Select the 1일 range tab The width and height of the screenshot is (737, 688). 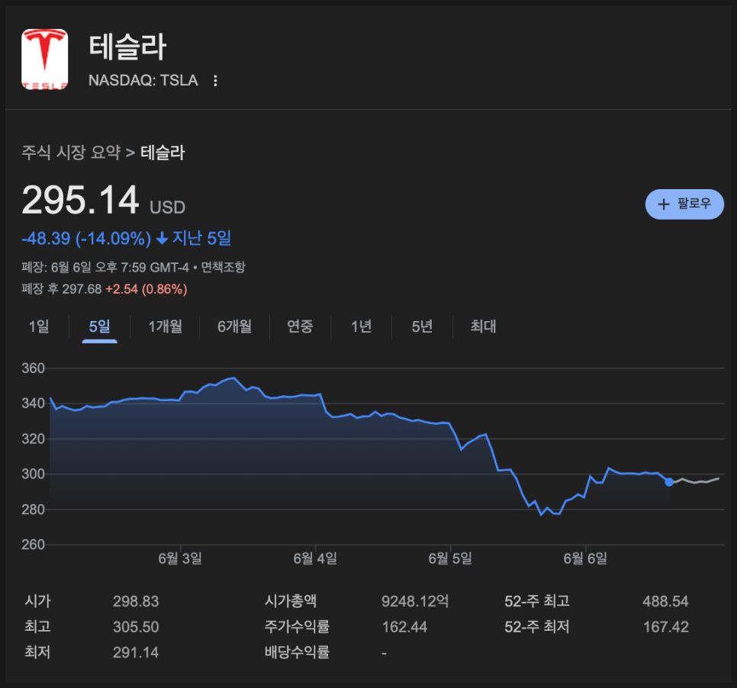[39, 326]
